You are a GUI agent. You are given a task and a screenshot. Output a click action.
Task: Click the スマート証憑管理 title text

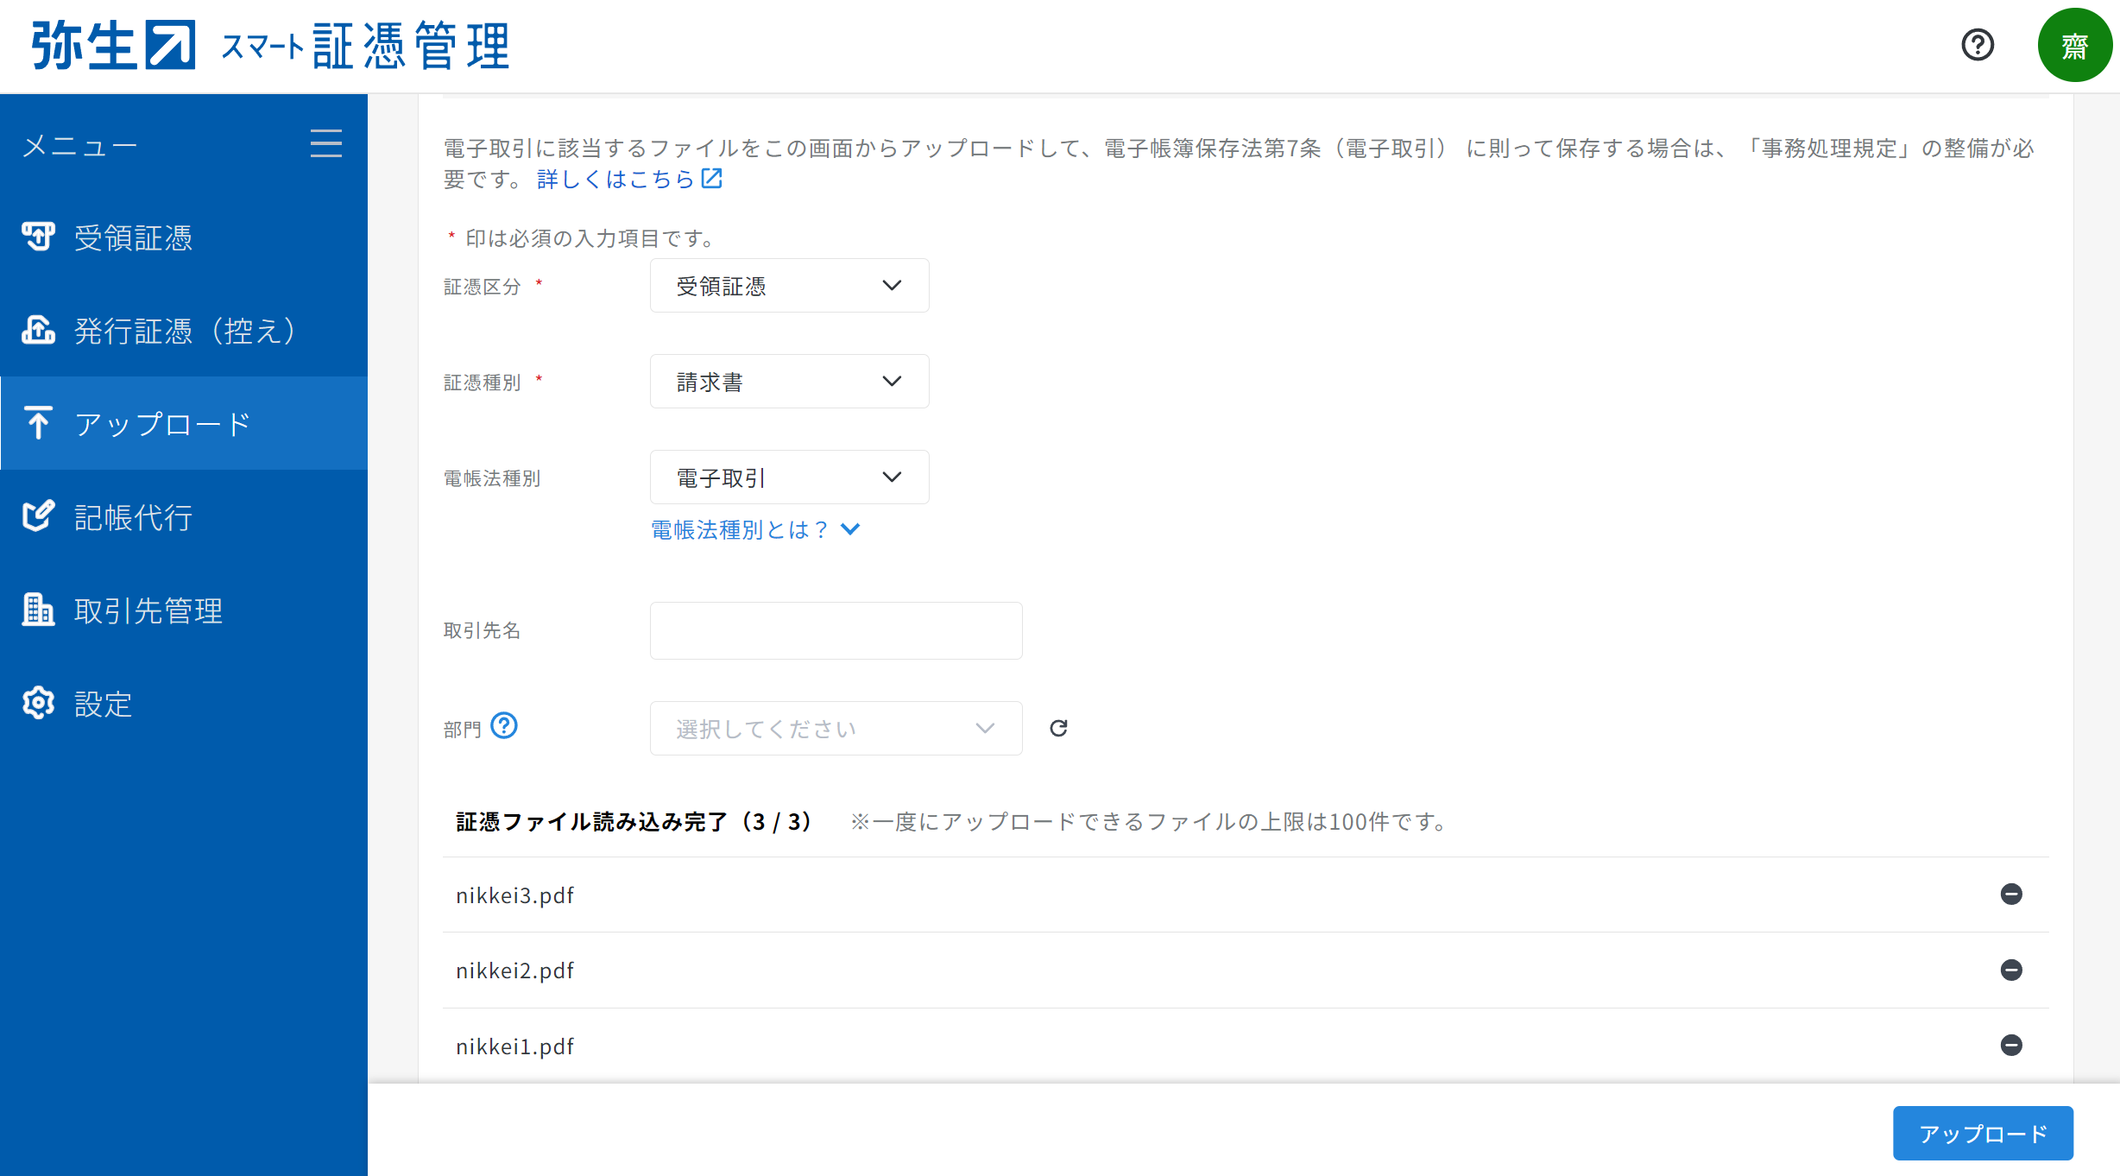[365, 46]
